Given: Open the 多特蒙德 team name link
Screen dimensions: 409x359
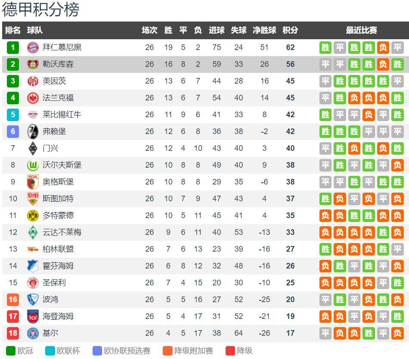Looking at the screenshot, I should (58, 215).
